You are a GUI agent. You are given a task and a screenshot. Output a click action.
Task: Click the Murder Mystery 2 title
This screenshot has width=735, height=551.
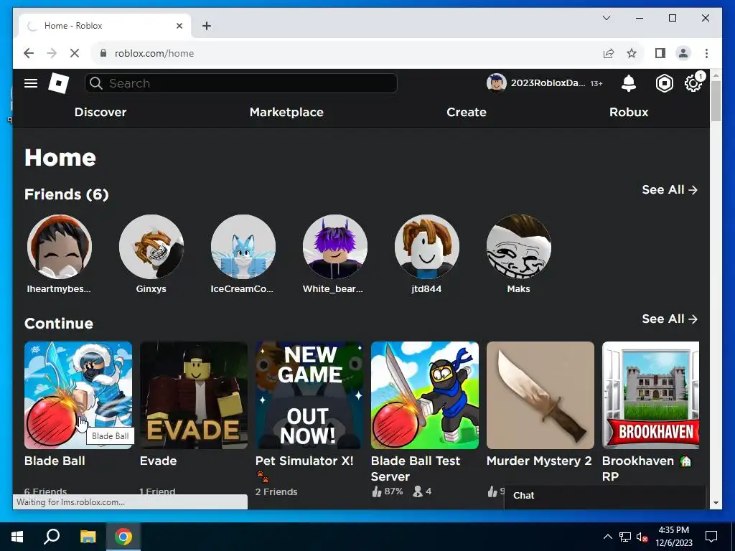(539, 461)
